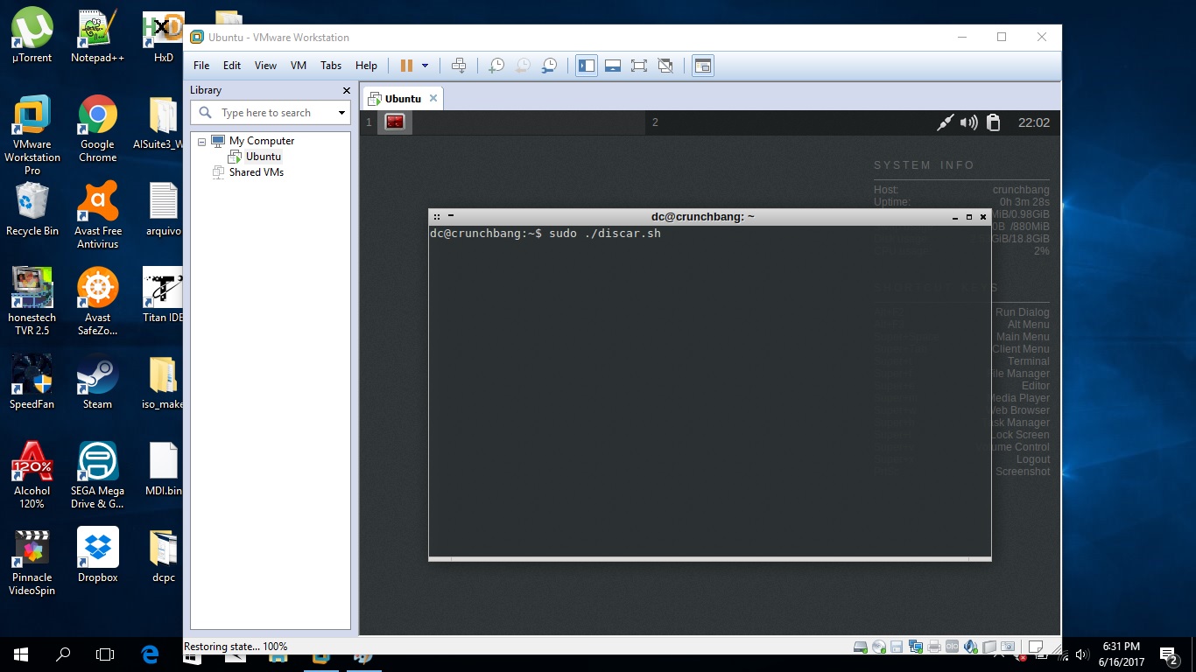
Task: Open the View menu
Action: tap(265, 66)
